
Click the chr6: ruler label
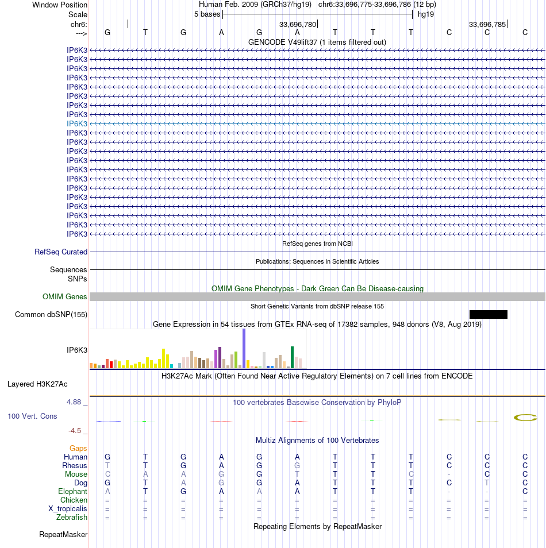[79, 25]
